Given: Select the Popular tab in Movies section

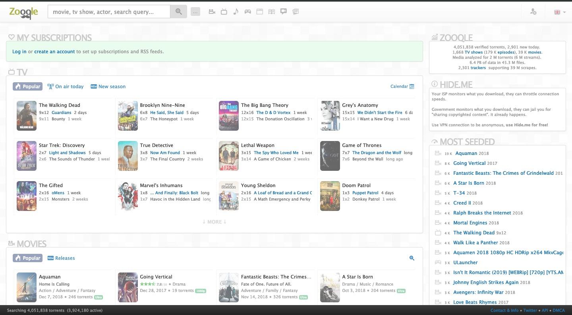Looking at the screenshot, I should click(27, 258).
